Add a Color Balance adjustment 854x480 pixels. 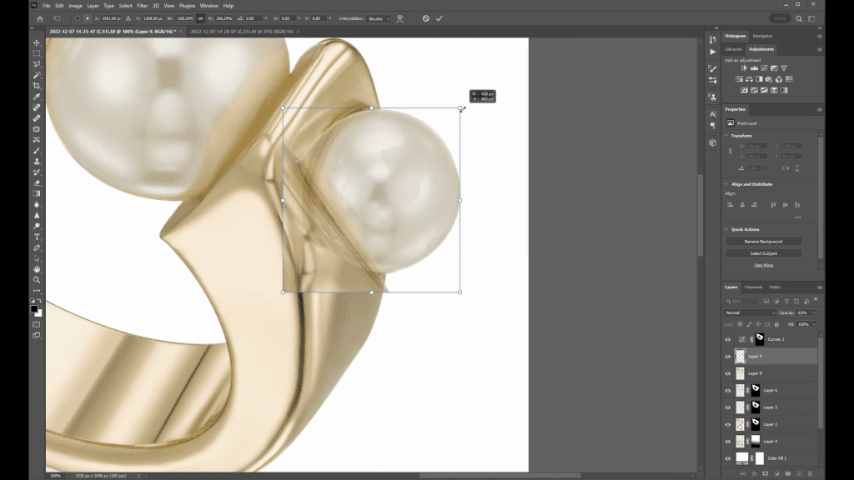click(x=749, y=79)
